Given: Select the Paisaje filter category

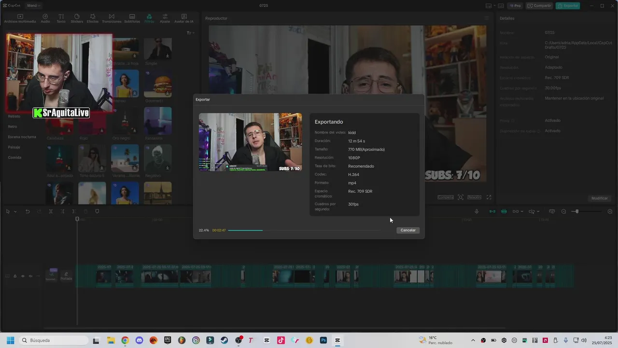Looking at the screenshot, I should click(14, 147).
